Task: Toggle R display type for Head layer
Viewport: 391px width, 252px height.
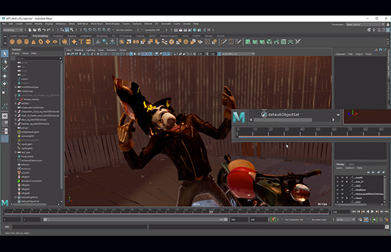Action: coord(347,198)
